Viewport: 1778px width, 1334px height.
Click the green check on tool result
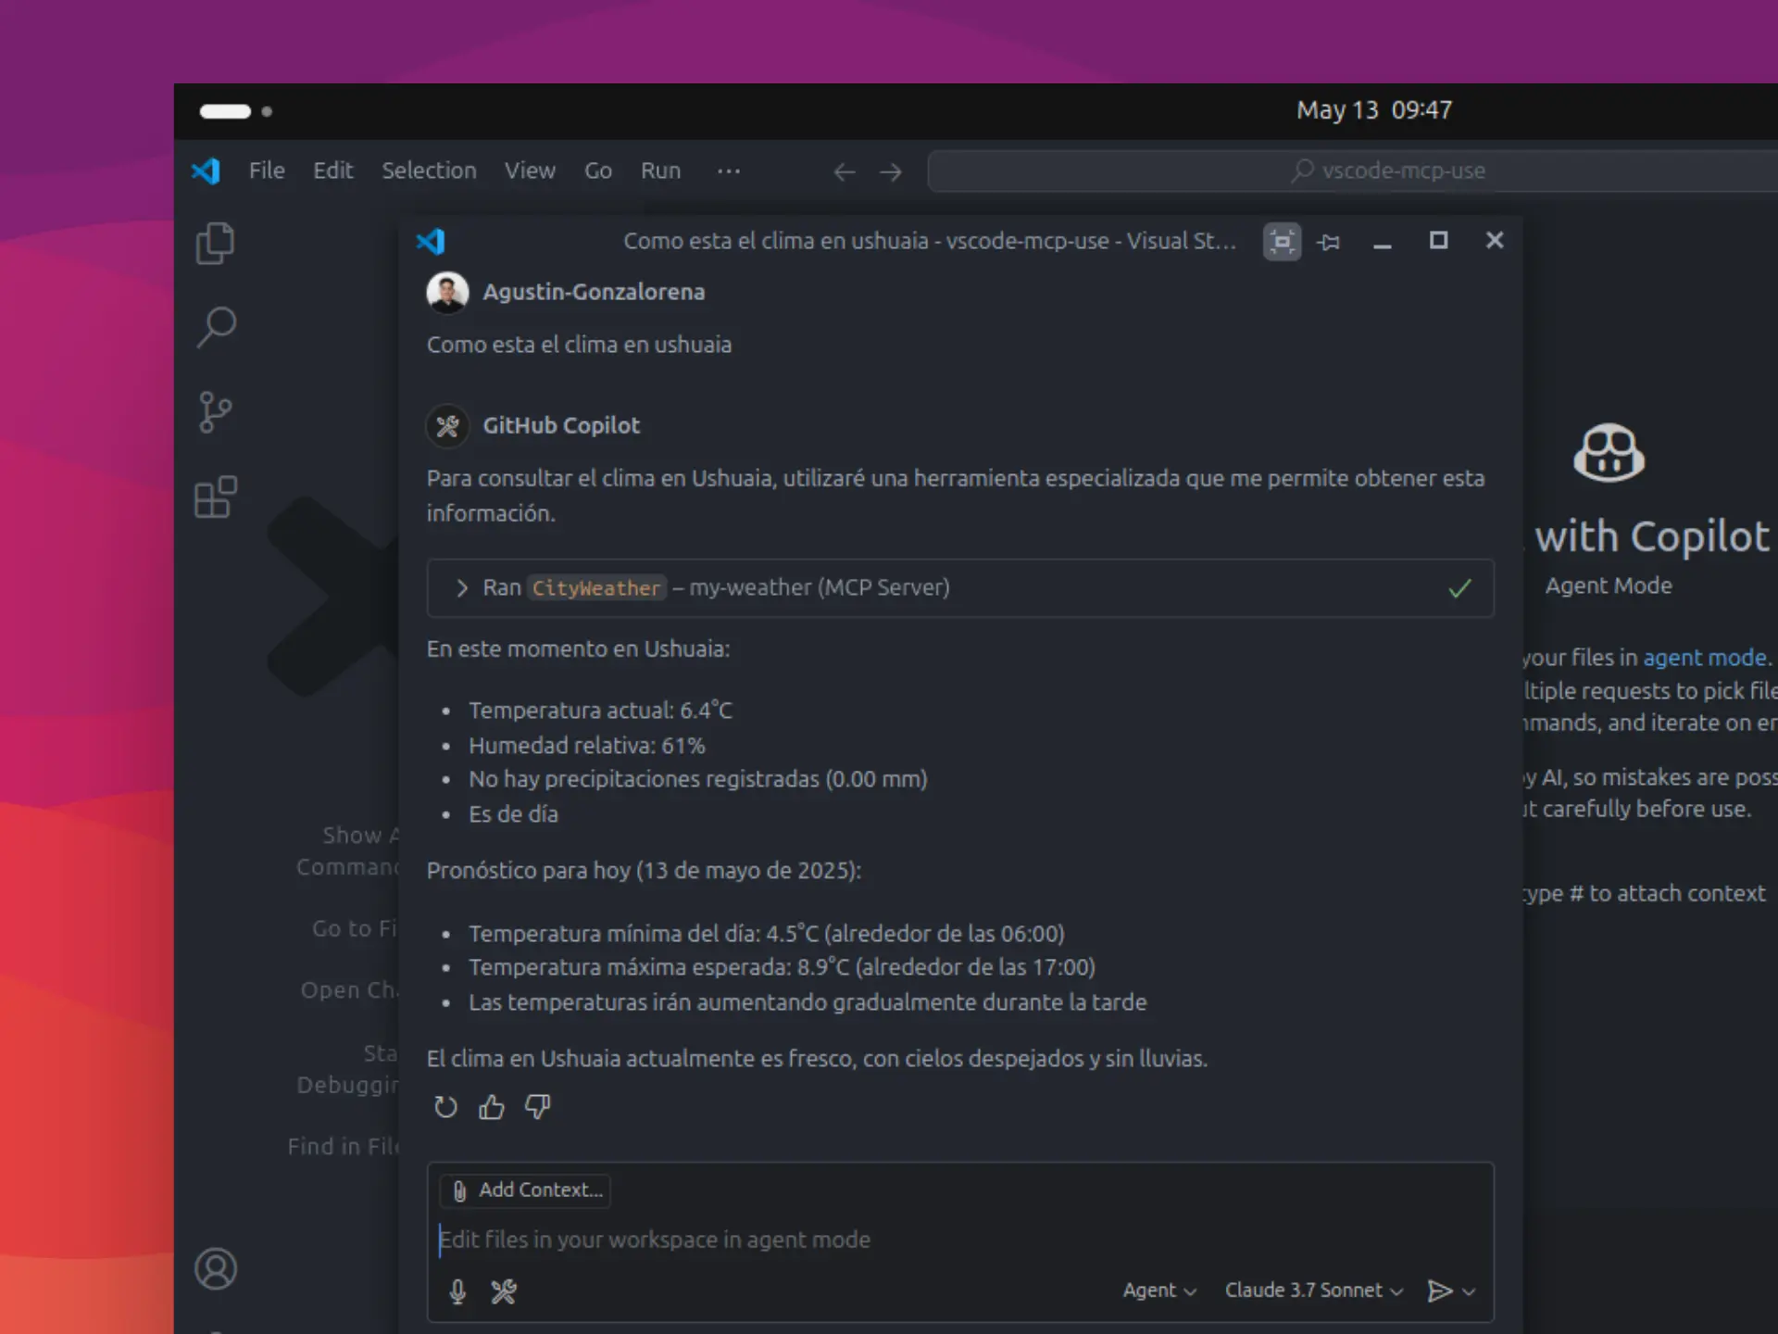click(1459, 588)
